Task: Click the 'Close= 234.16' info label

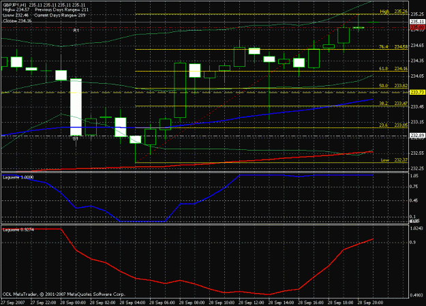Action: 18,20
